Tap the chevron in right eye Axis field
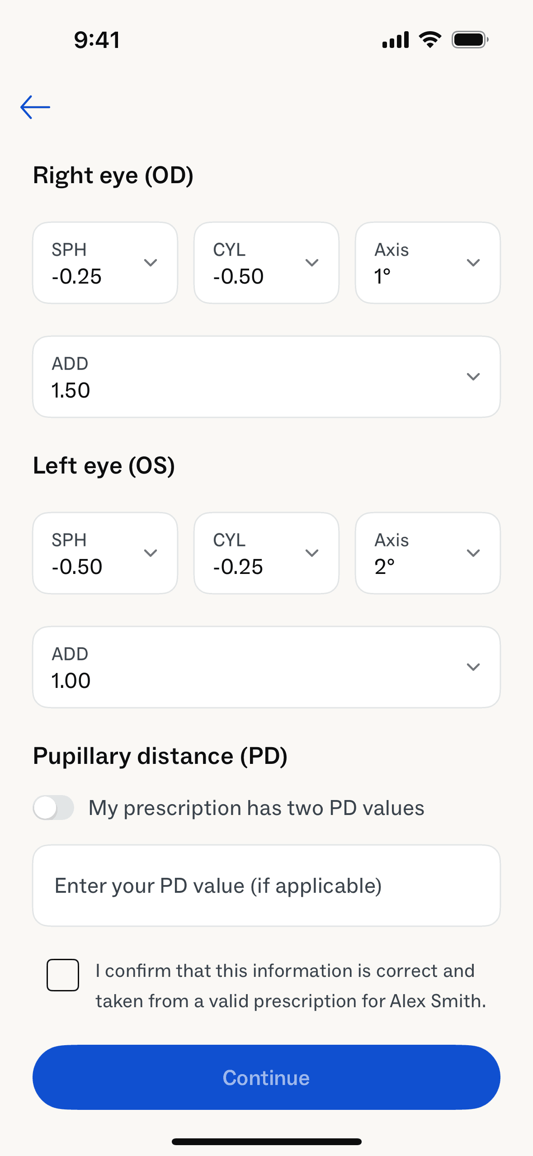 [x=473, y=263]
